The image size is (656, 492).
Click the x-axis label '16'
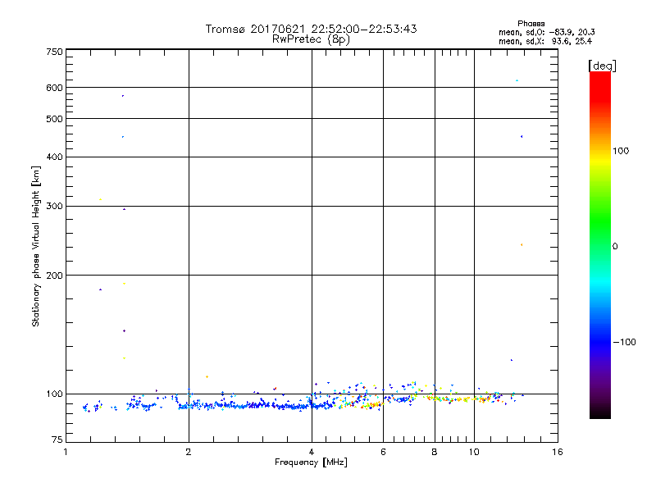(x=558, y=452)
